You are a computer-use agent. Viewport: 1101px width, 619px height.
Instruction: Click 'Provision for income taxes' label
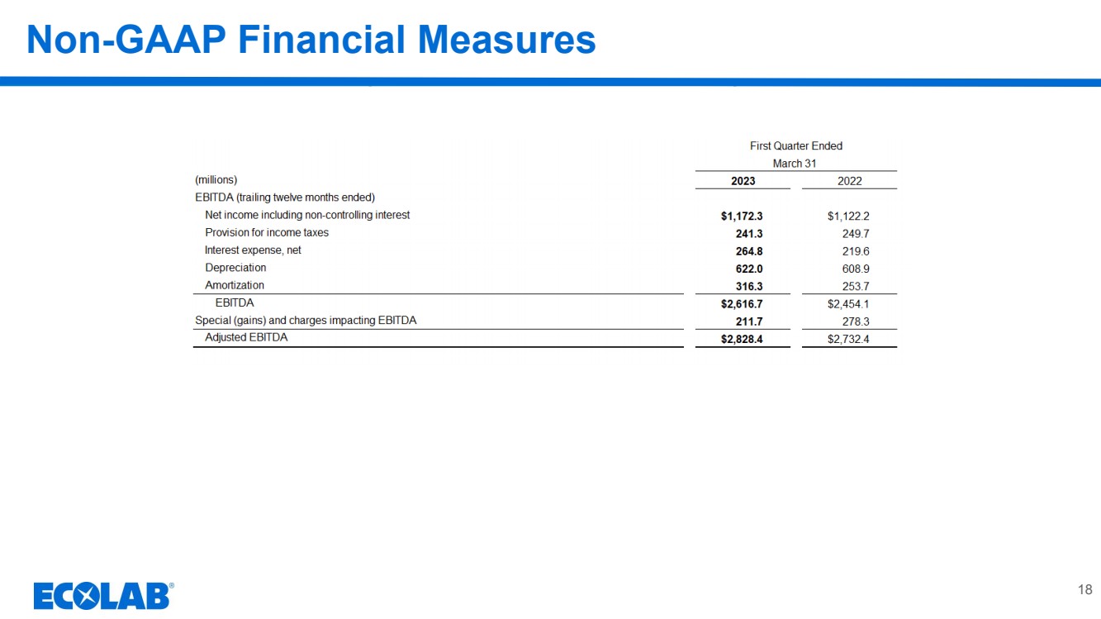267,232
